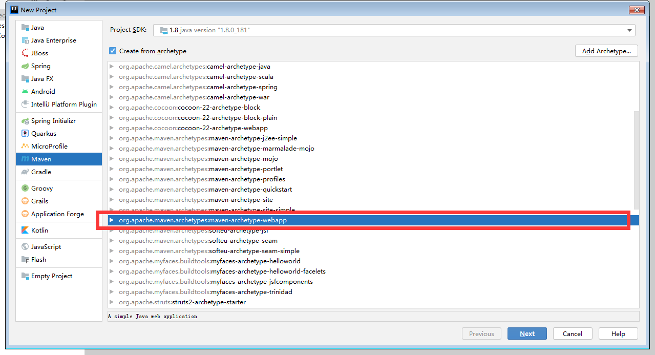This screenshot has height=355, width=655.
Task: Click the Add Archetype button
Action: pyautogui.click(x=606, y=51)
